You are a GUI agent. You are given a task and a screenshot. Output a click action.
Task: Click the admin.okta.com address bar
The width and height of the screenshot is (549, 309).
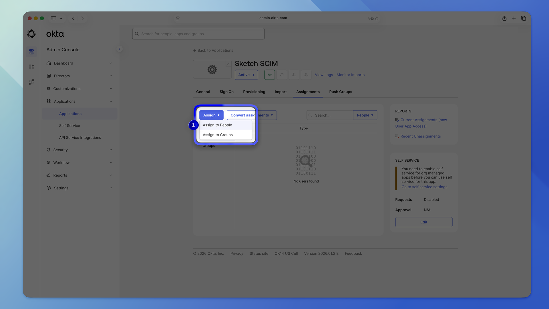pyautogui.click(x=273, y=18)
